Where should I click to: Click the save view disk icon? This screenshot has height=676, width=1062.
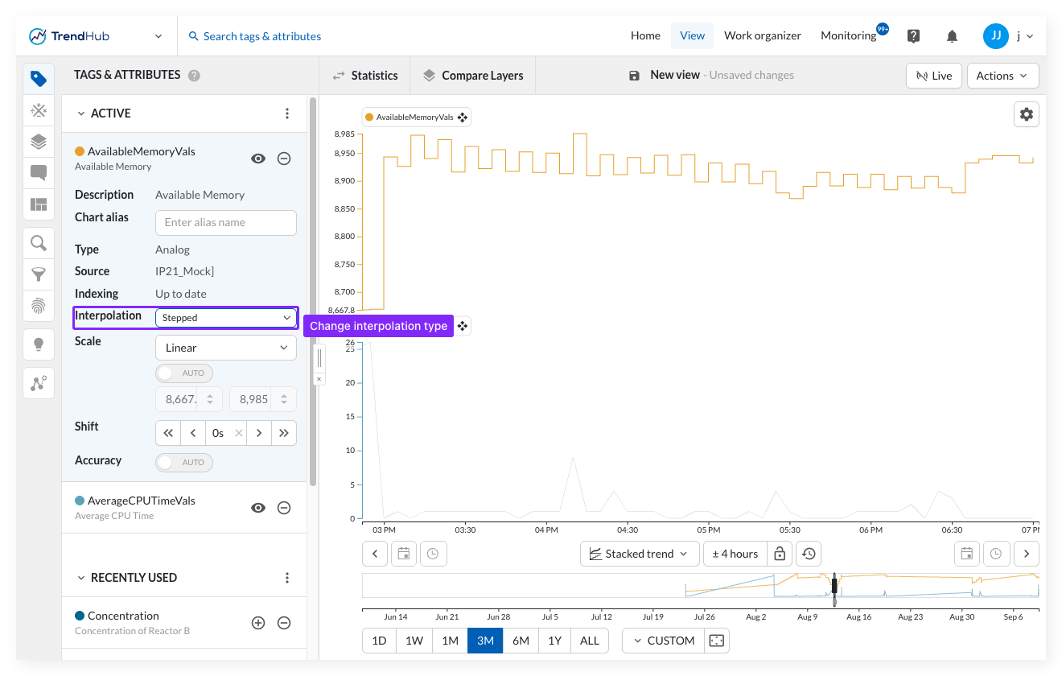click(x=634, y=75)
